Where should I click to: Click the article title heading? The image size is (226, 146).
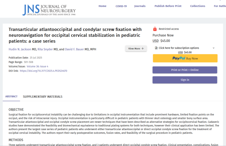point(75,35)
